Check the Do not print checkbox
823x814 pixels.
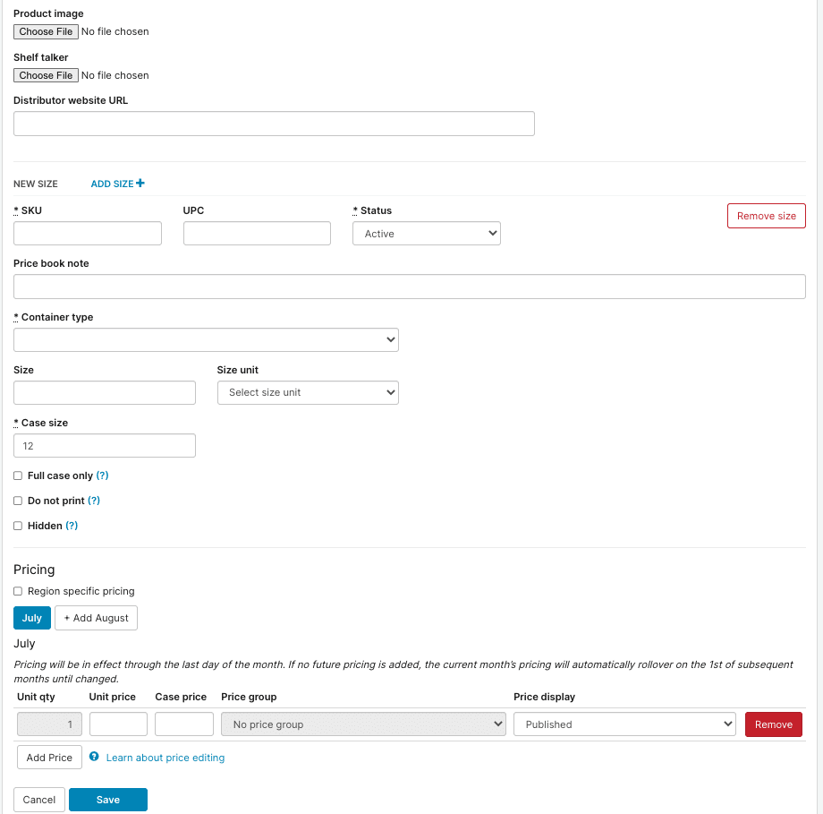pos(18,501)
